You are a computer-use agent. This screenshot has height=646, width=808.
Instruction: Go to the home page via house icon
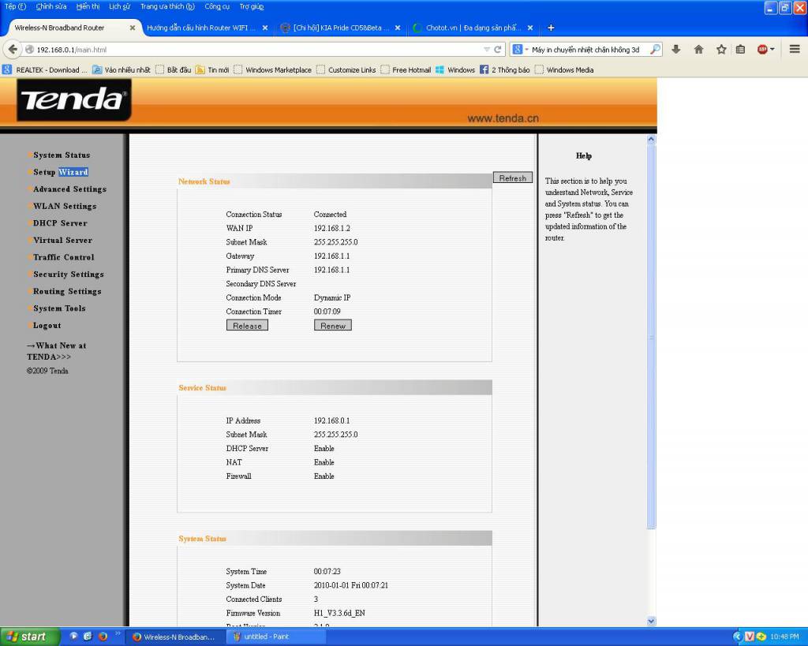(x=699, y=50)
